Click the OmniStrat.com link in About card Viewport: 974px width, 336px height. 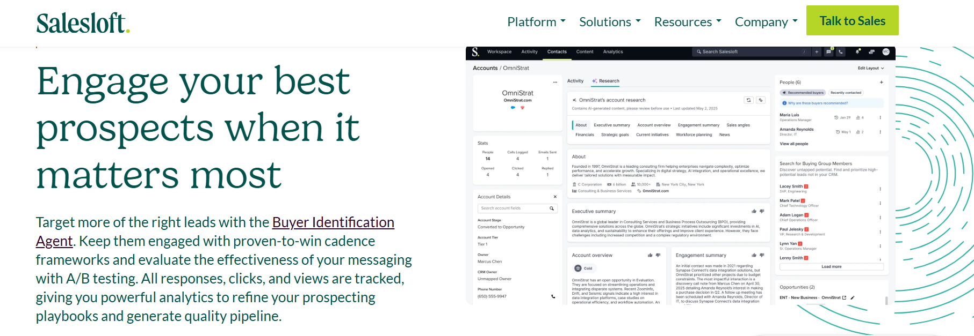point(655,191)
